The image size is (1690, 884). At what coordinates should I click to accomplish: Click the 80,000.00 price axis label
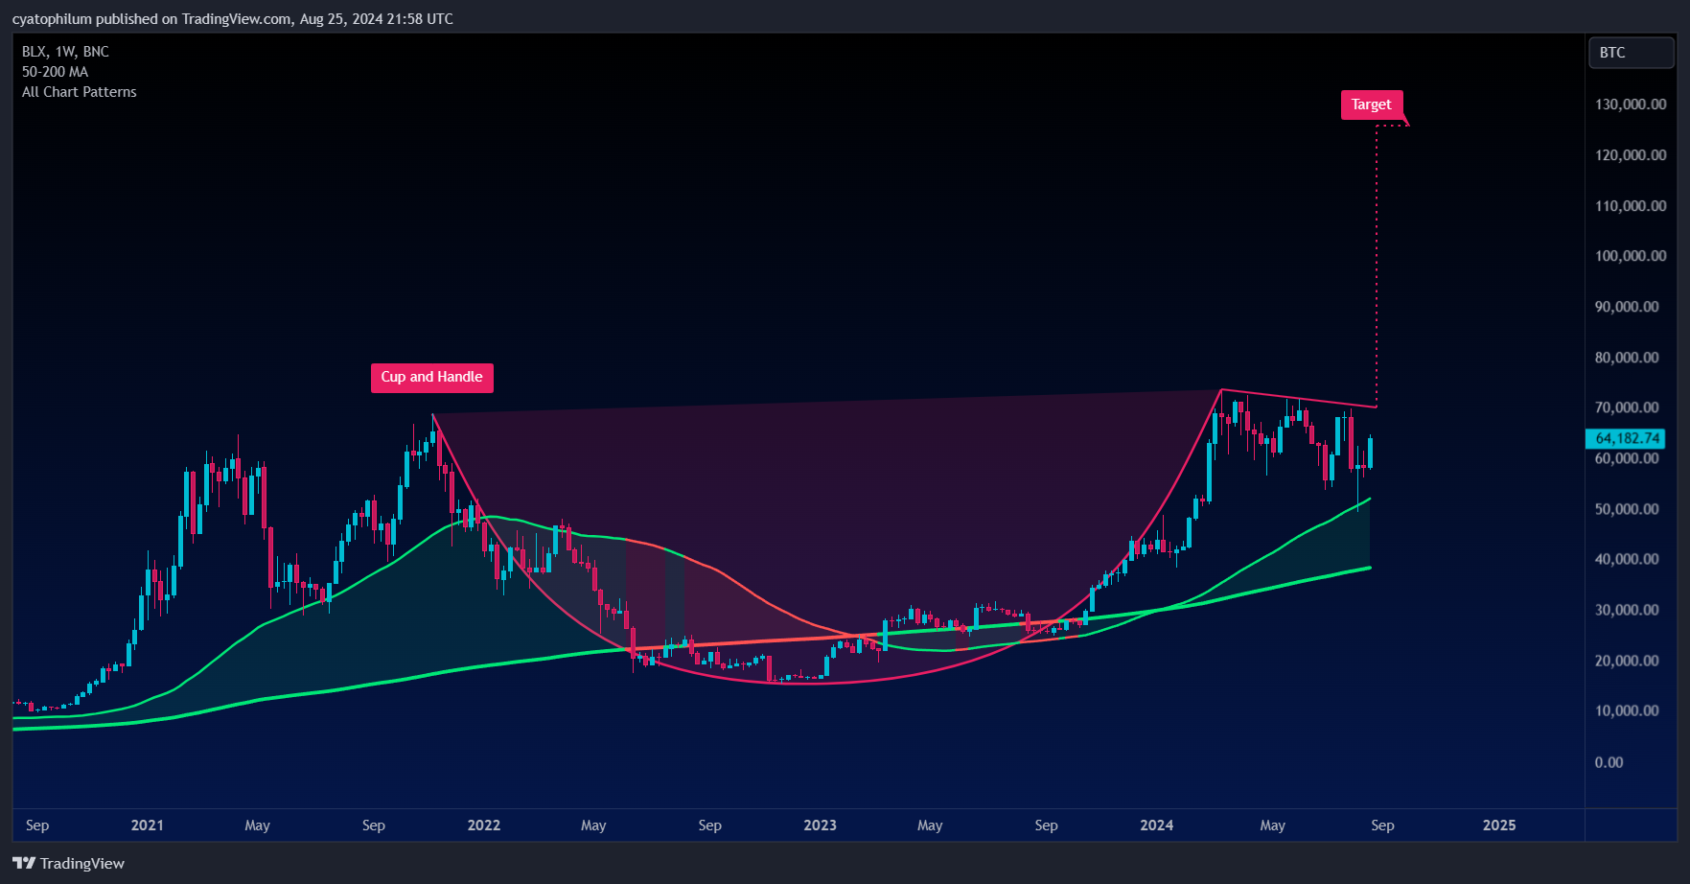(1626, 358)
